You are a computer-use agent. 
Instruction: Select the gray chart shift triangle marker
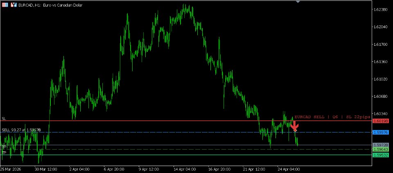[298, 2]
